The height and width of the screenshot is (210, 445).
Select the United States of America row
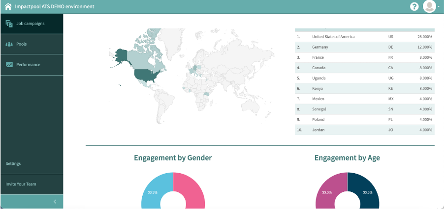click(365, 37)
